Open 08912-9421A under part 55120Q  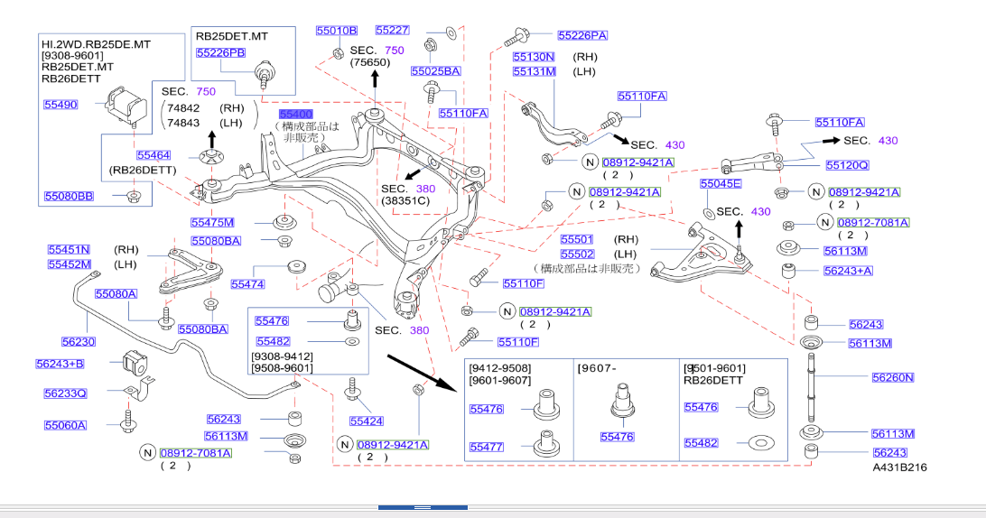click(x=864, y=192)
